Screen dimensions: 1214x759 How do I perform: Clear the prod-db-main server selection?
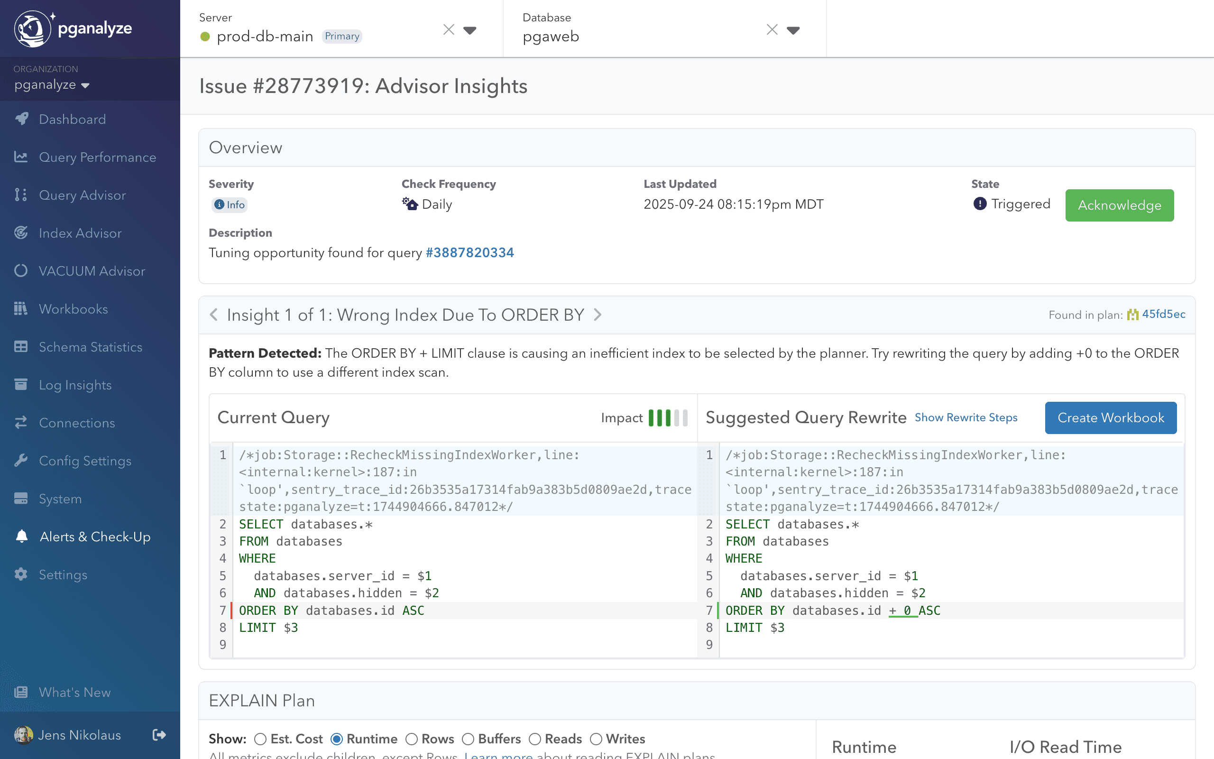click(449, 30)
